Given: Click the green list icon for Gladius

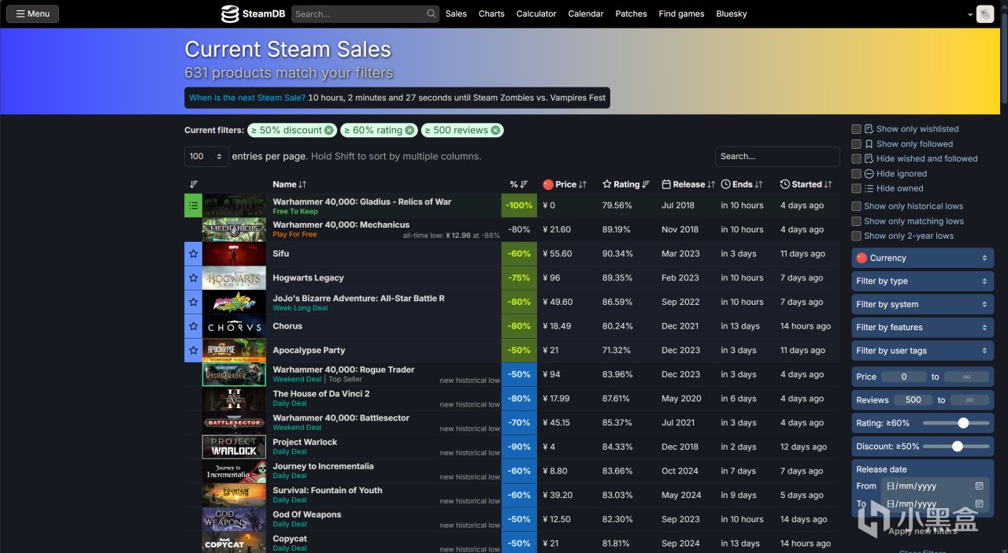Looking at the screenshot, I should pyautogui.click(x=193, y=206).
